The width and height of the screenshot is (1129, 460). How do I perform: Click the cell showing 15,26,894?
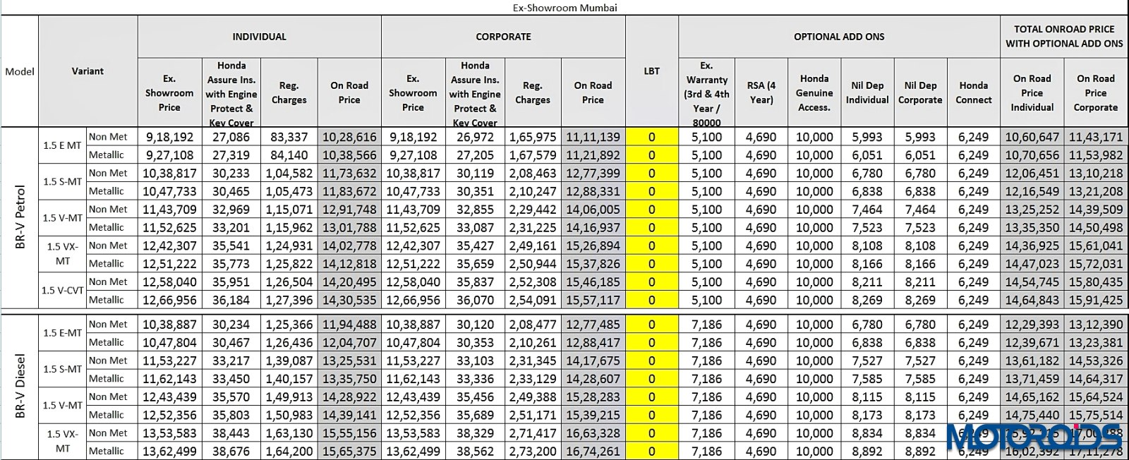[x=593, y=246]
